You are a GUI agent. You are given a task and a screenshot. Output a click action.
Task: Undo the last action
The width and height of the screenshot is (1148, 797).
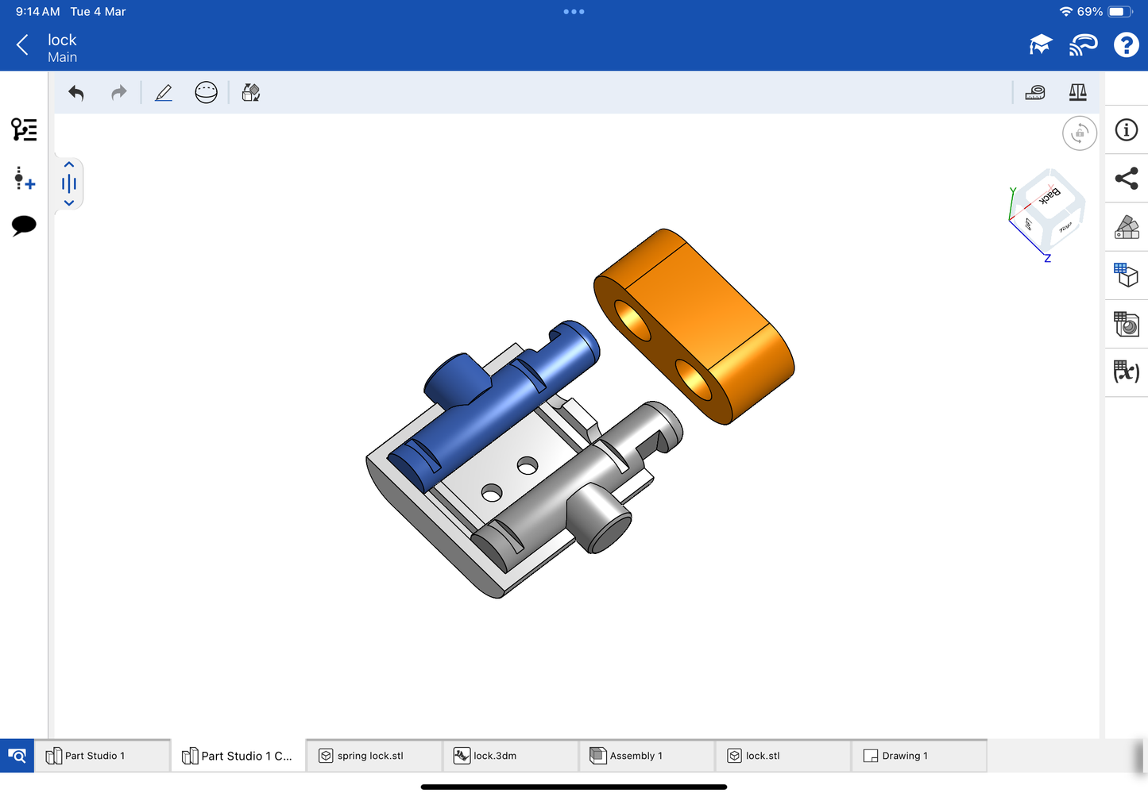[x=76, y=93]
